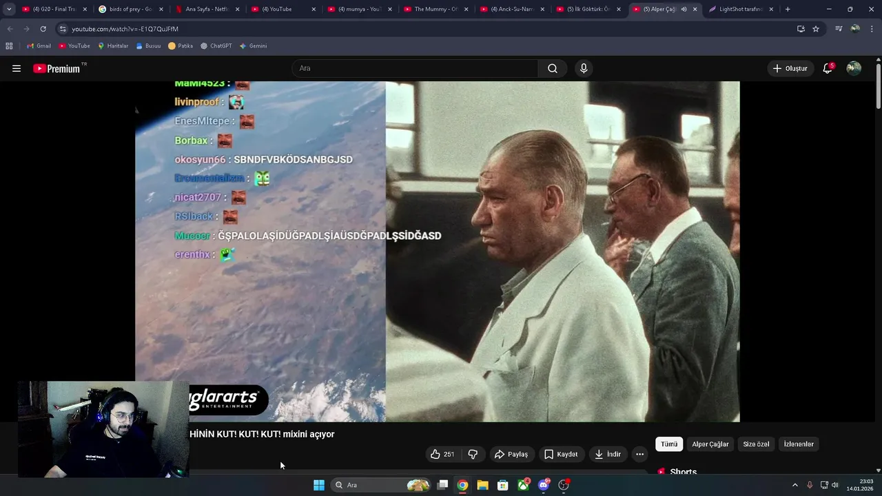Open the Patika bookmark

click(x=181, y=46)
